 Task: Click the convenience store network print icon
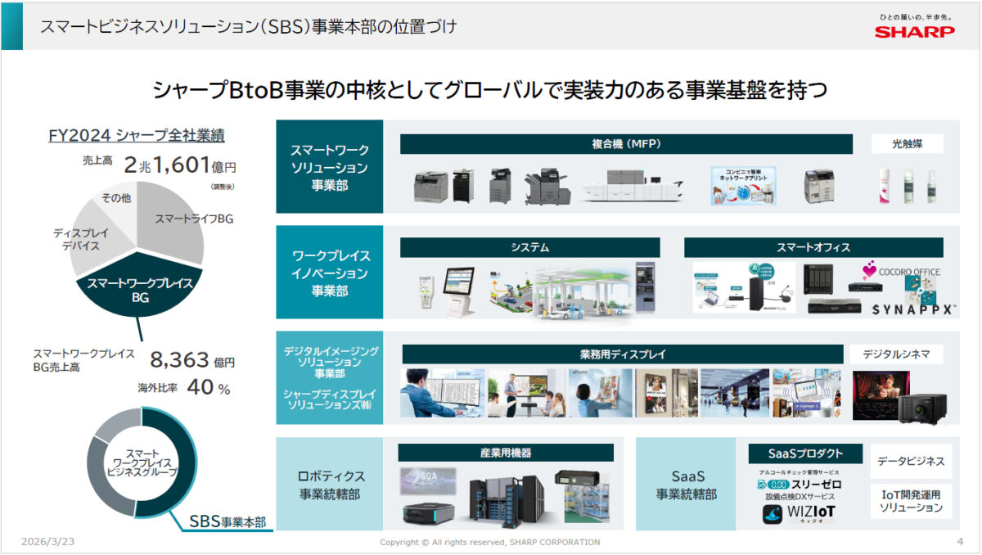(x=743, y=185)
